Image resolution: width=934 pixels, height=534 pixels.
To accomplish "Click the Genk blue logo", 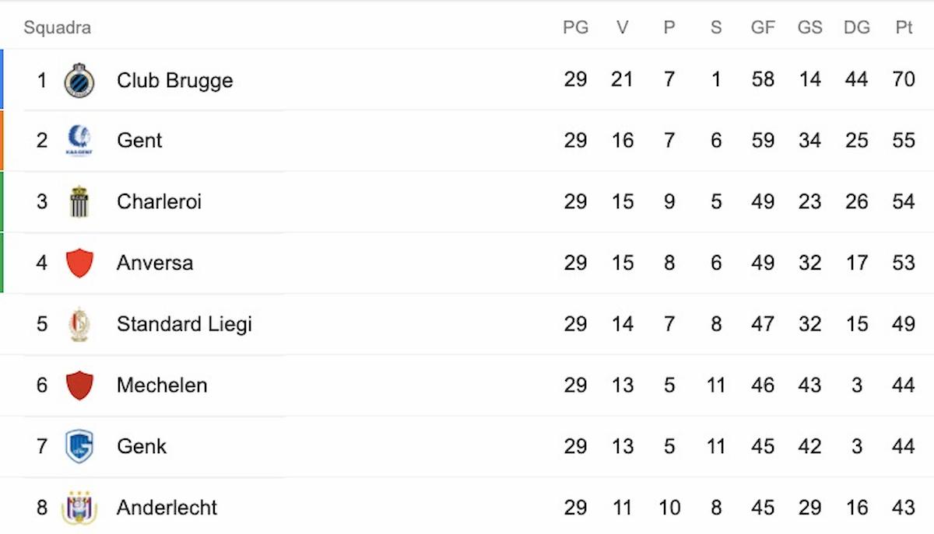I will point(79,446).
